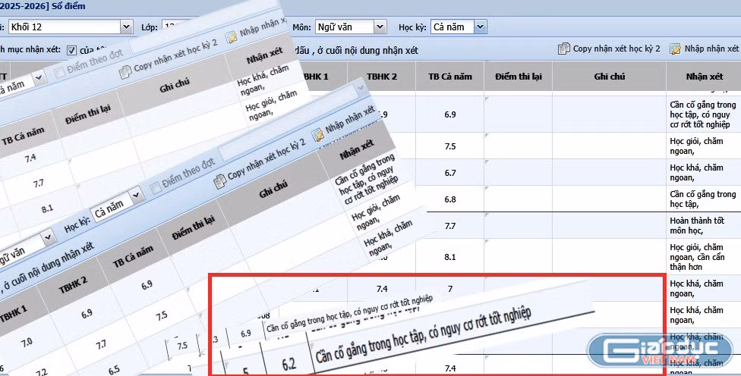The height and width of the screenshot is (376, 741).
Task: Click the TBHK 1 header in the lower tilted overlay
Action: (14, 315)
